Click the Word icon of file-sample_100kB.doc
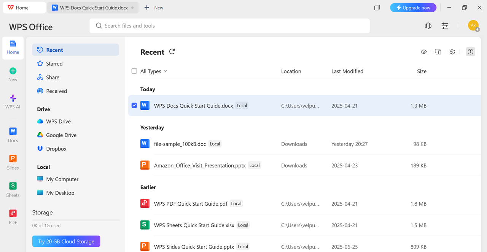 pos(145,144)
